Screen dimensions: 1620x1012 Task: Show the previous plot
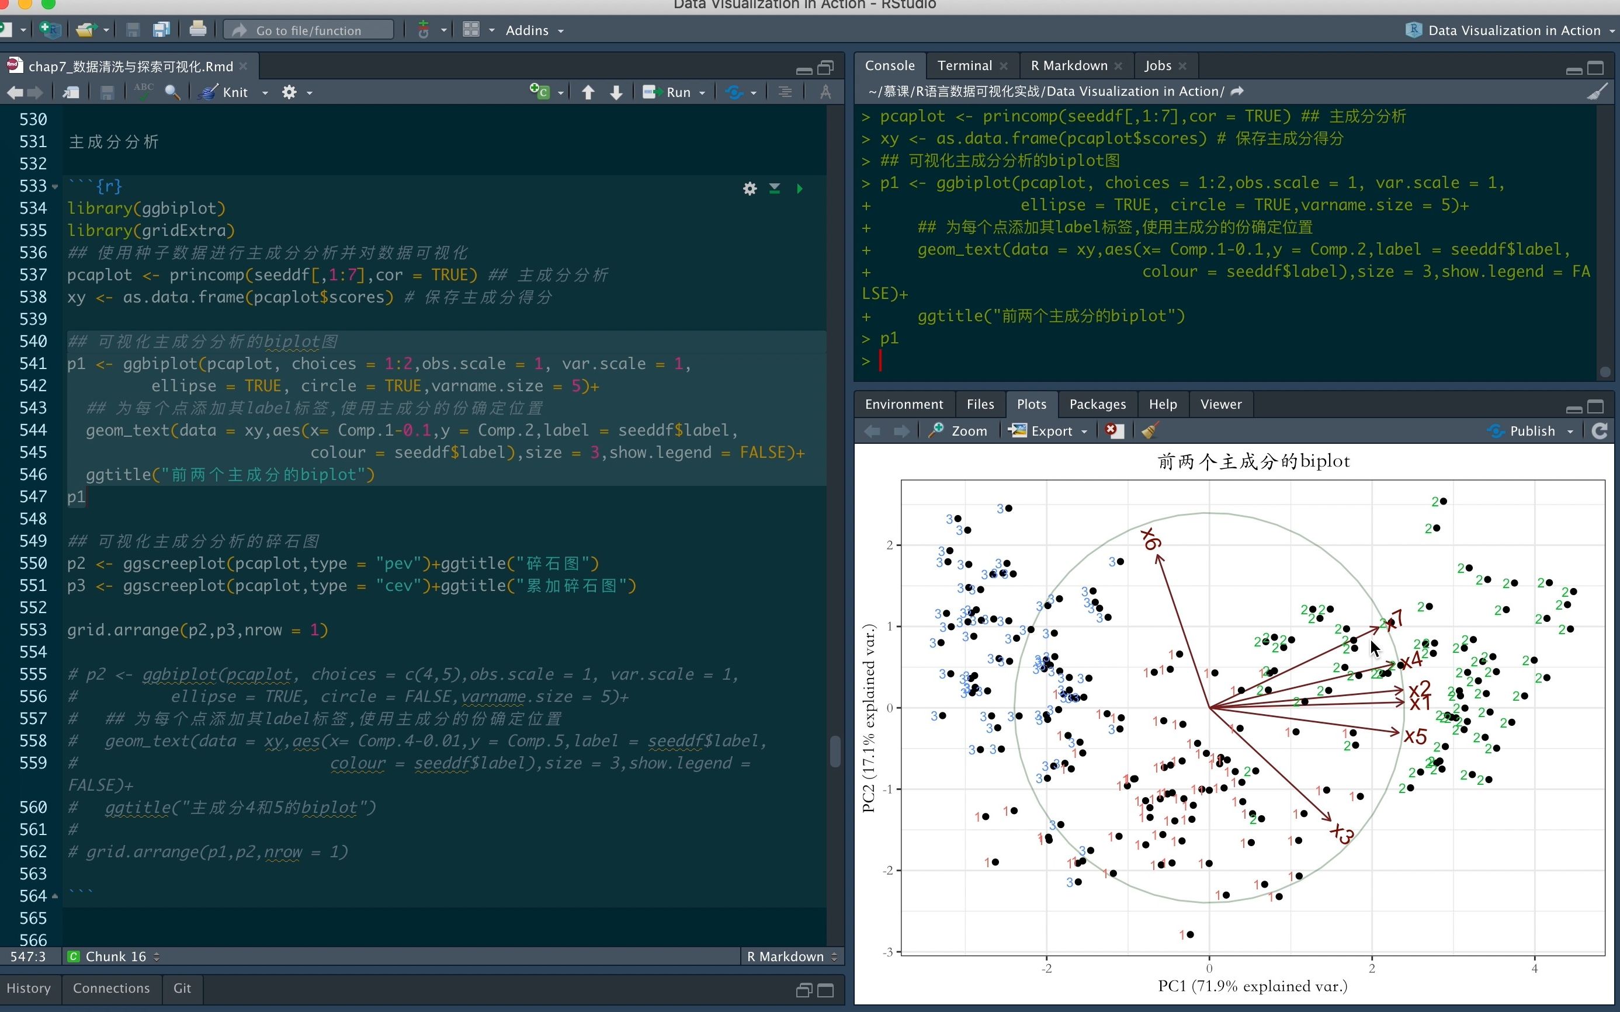872,431
